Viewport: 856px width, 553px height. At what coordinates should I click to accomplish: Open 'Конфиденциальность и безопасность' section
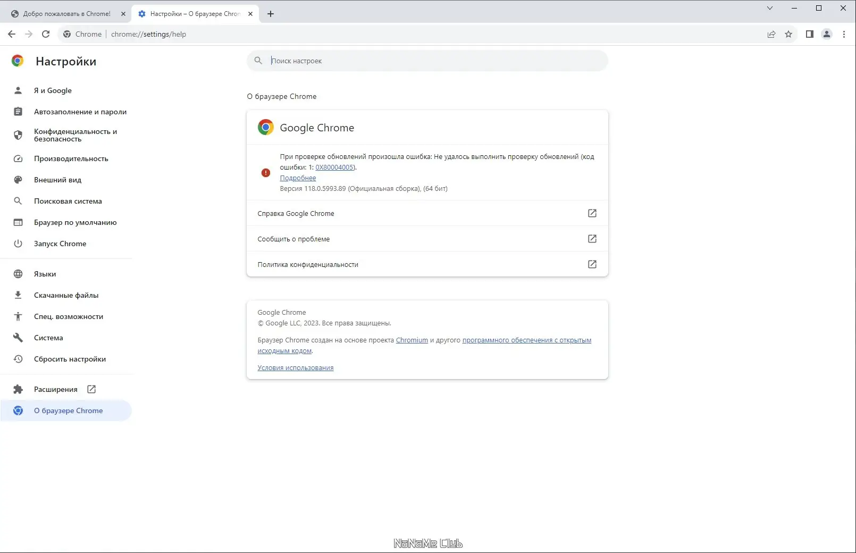[x=66, y=135]
